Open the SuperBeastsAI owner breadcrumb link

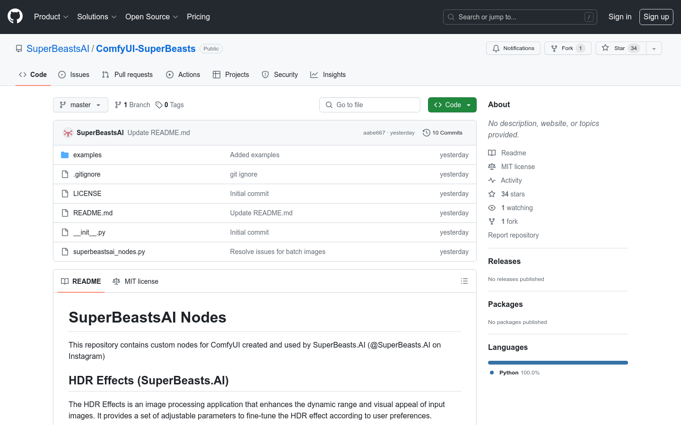[x=58, y=49]
